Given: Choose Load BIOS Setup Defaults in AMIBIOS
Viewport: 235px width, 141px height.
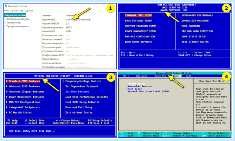Looking at the screenshot, I should point(82,102).
